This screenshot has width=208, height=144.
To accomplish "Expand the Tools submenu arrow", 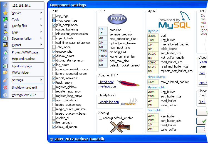I will (41, 19).
